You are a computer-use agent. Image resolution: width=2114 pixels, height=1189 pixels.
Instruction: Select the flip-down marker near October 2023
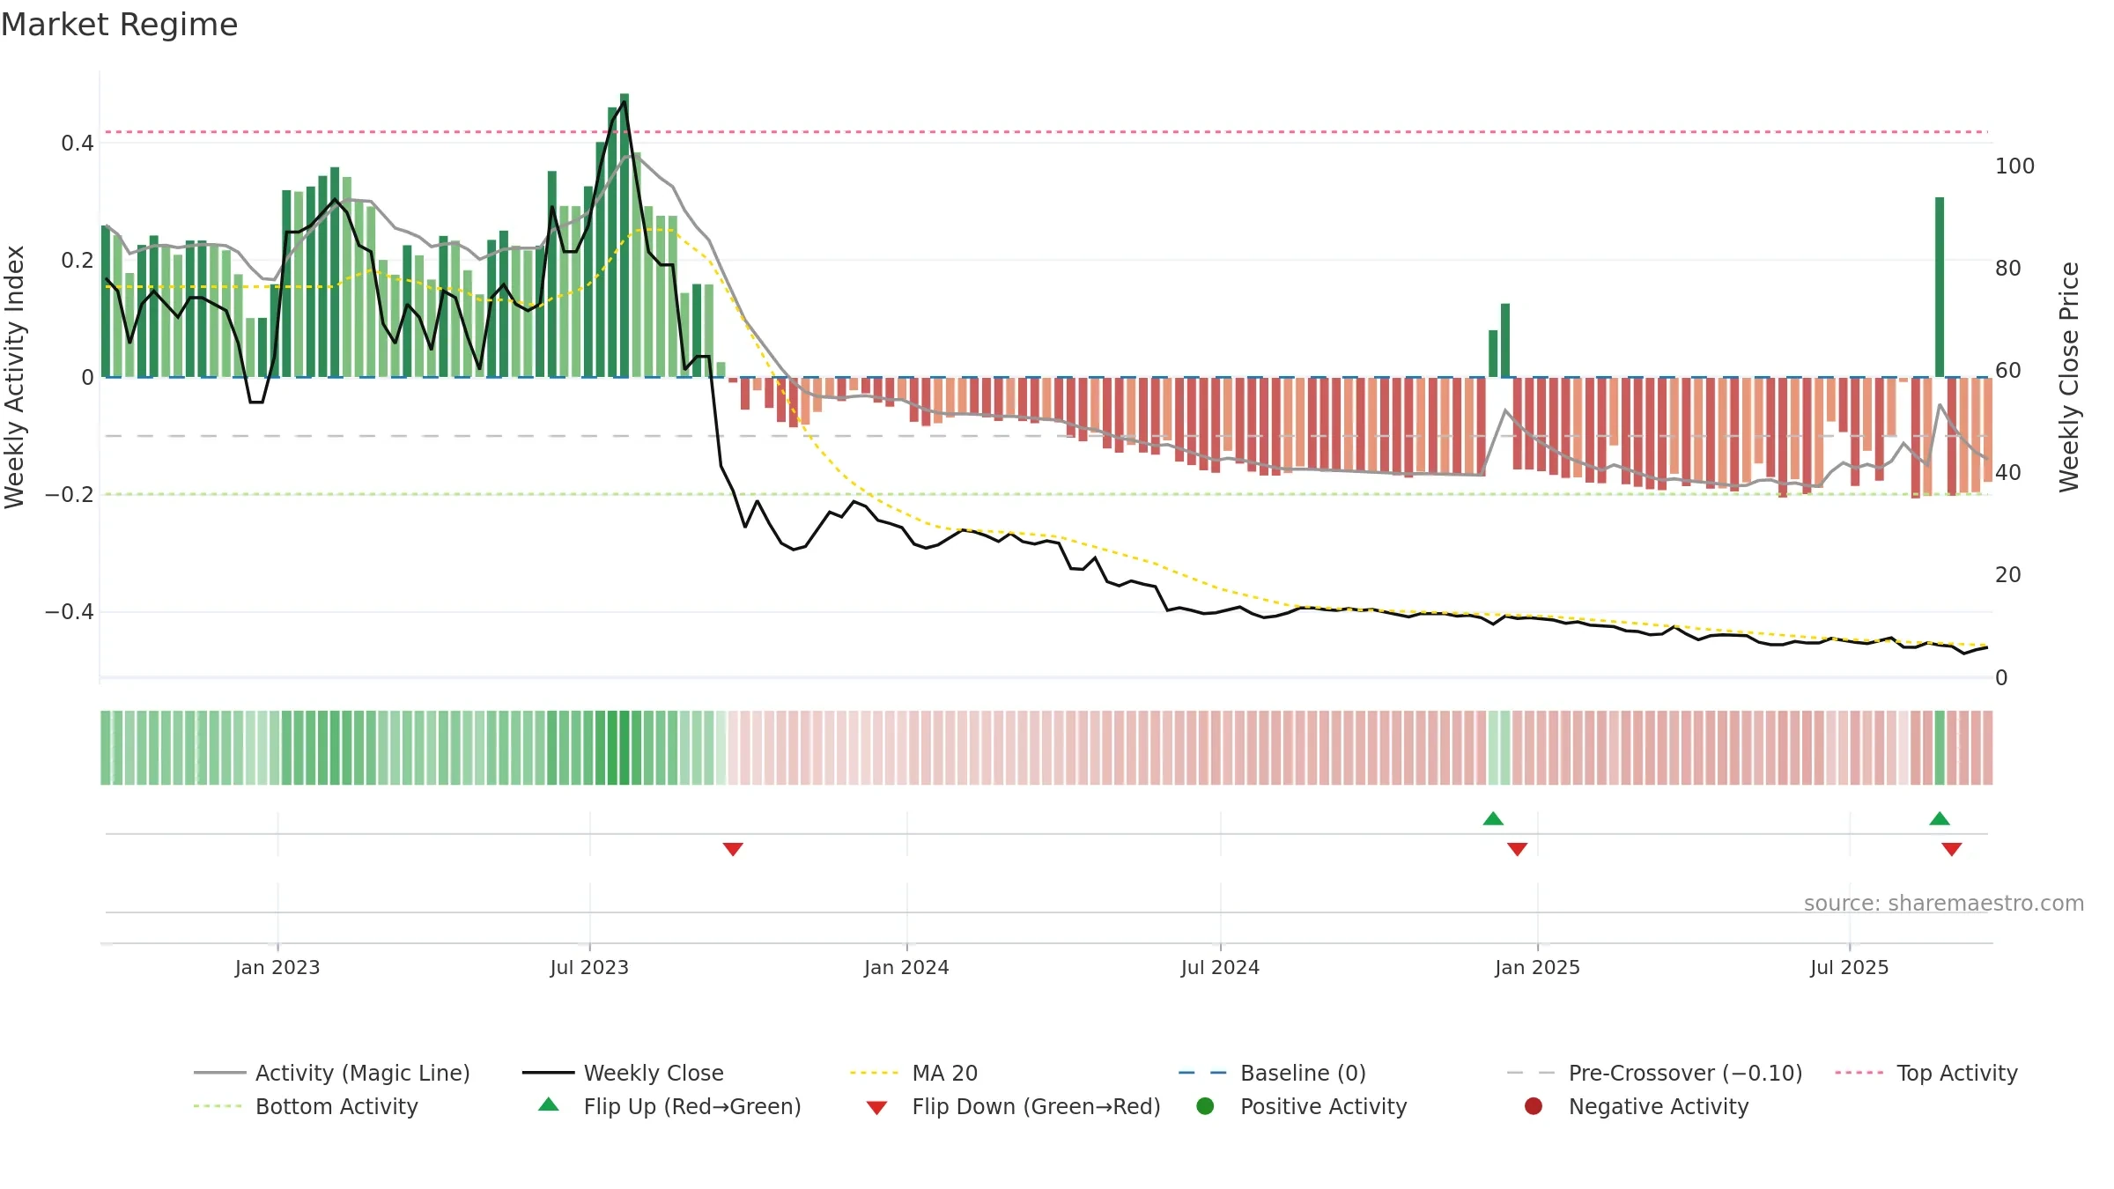pos(733,849)
